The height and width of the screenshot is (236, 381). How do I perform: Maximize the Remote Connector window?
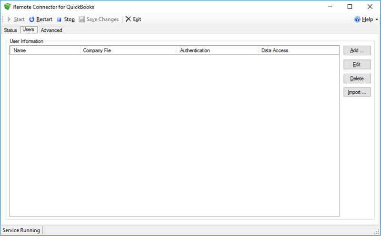[x=350, y=7]
